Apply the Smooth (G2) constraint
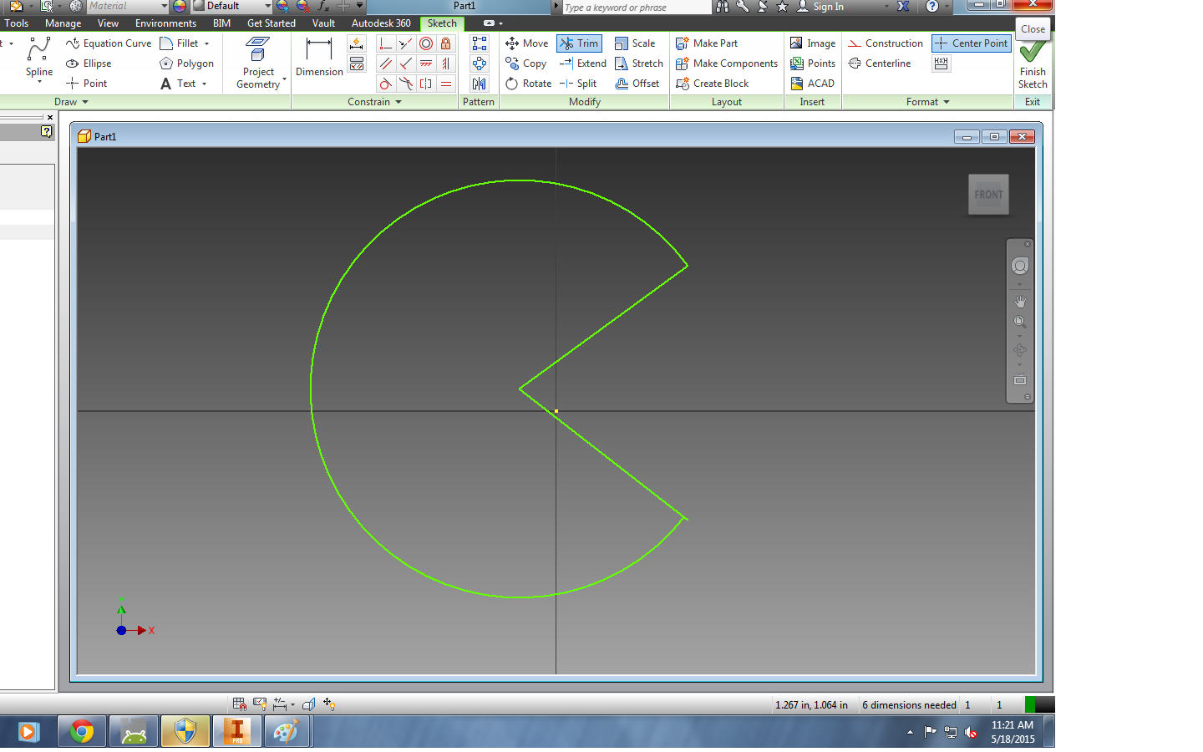 pos(405,84)
